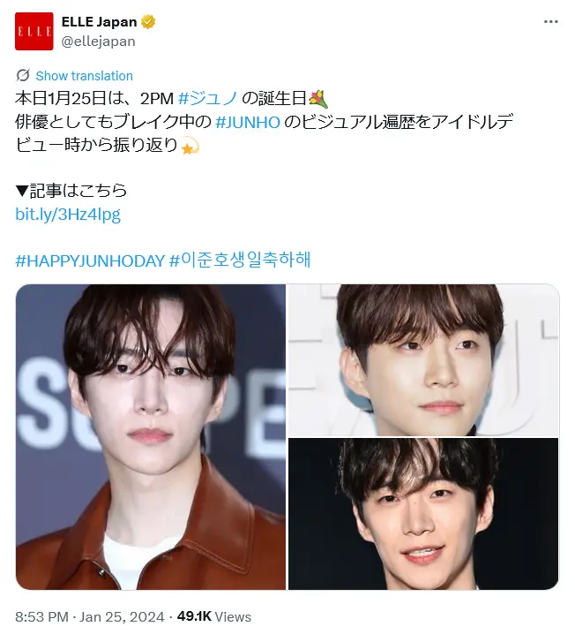The image size is (575, 634).
Task: Open the top-right photo with white background
Action: [x=423, y=360]
